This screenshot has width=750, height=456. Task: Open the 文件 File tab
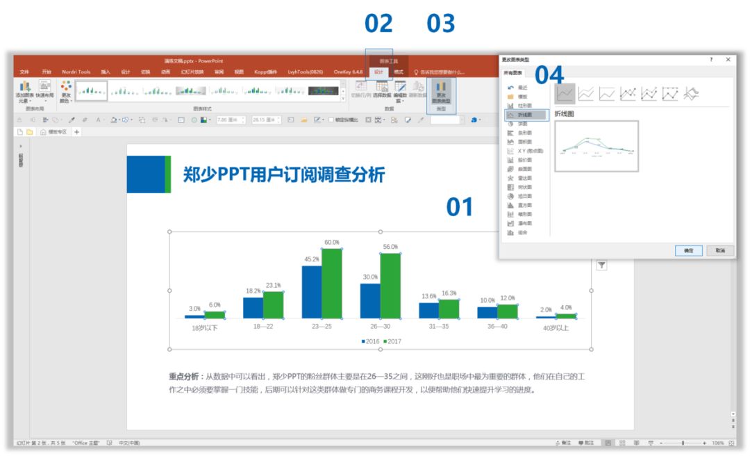tap(24, 72)
